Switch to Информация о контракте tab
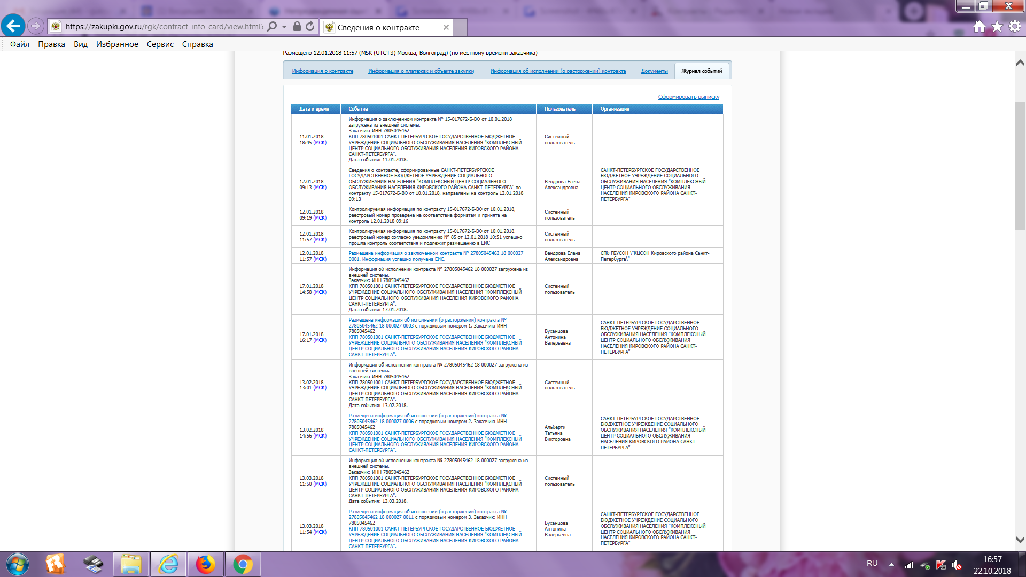Viewport: 1026px width, 577px height. (323, 71)
